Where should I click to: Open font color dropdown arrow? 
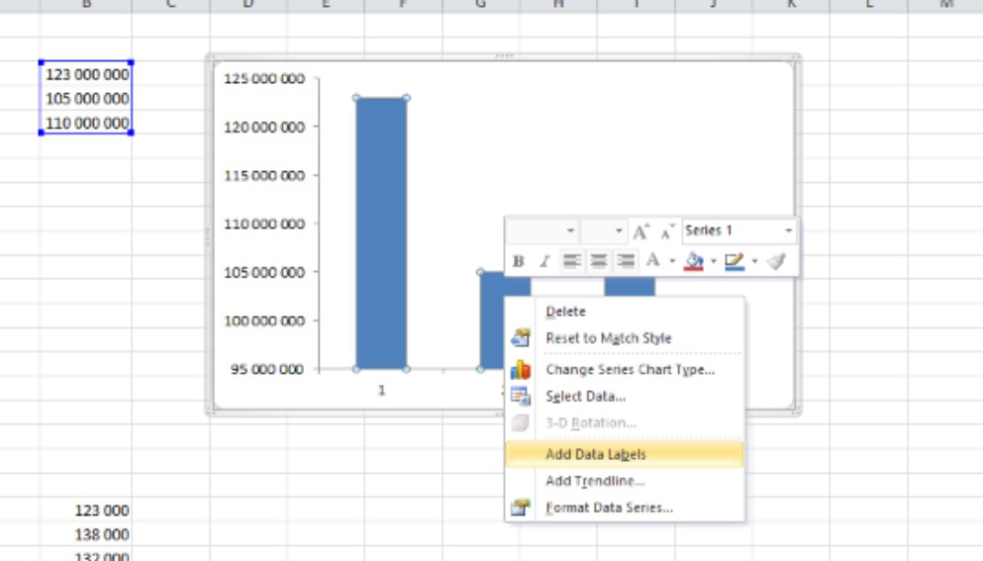pos(671,261)
